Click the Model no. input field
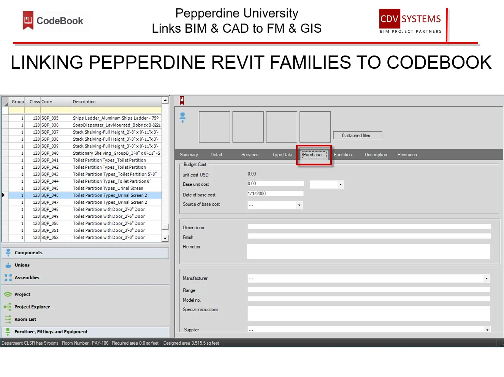Screen dimensions: 504x377 369,299
